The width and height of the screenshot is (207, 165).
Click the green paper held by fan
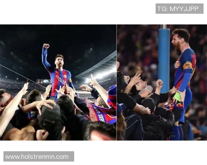click(178, 97)
